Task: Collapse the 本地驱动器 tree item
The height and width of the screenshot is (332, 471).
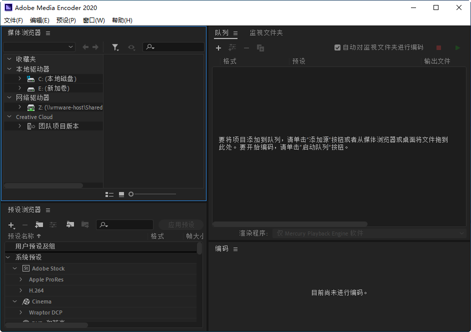Action: pyautogui.click(x=8, y=68)
